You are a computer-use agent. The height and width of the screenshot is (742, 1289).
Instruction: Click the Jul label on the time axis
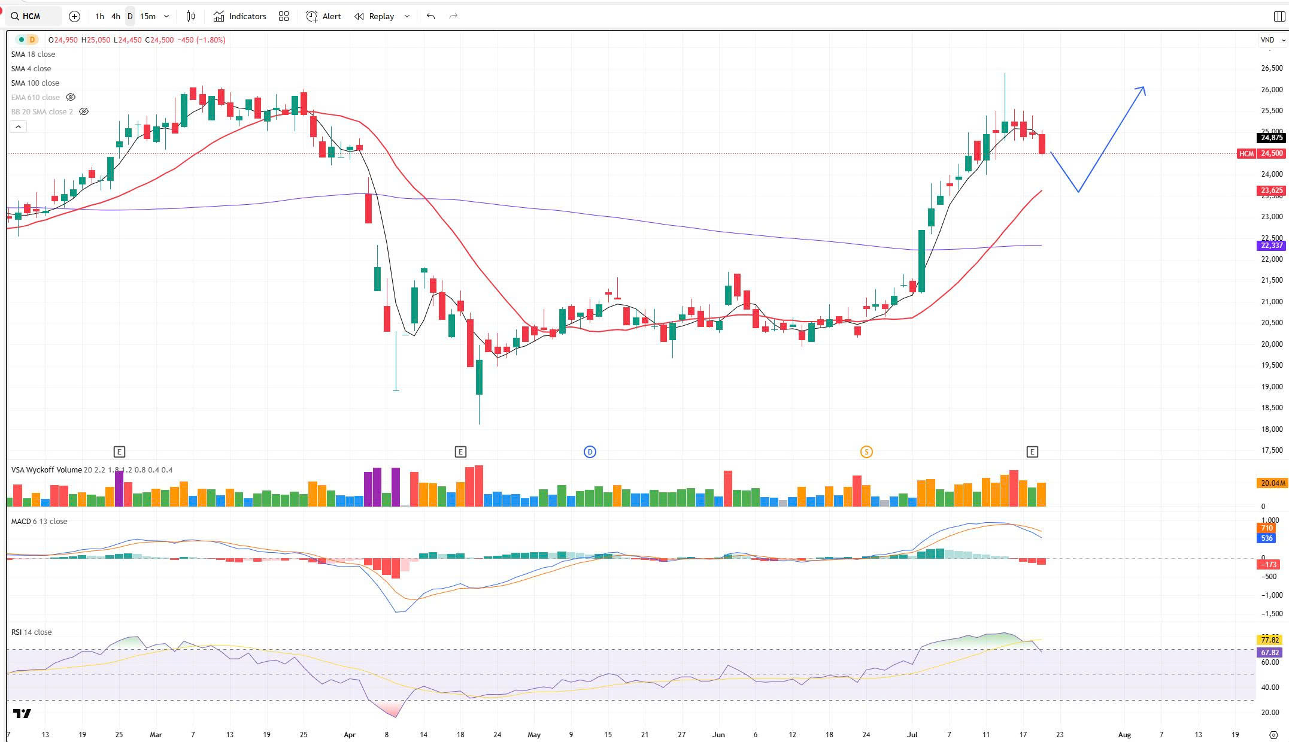[x=912, y=734]
